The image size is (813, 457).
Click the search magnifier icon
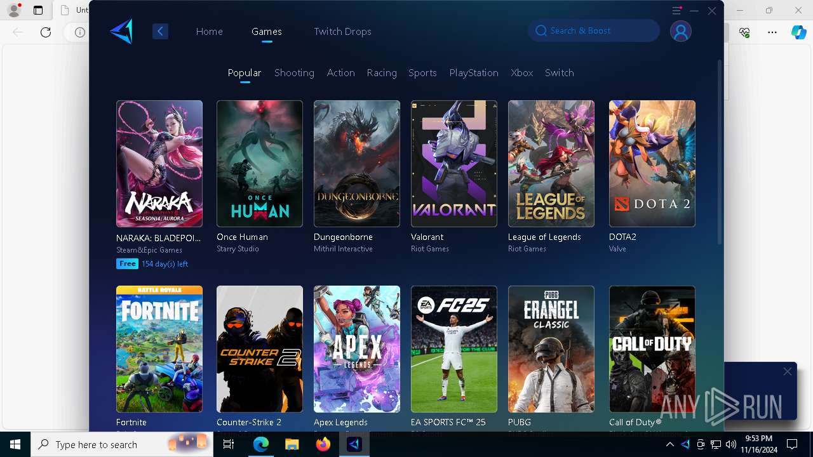tap(541, 30)
